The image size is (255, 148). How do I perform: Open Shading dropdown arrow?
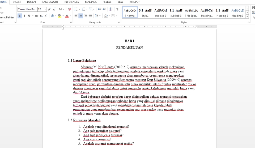tap(109, 16)
